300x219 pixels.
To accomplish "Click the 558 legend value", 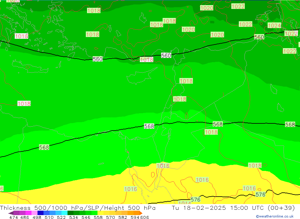I will pos(98,217).
